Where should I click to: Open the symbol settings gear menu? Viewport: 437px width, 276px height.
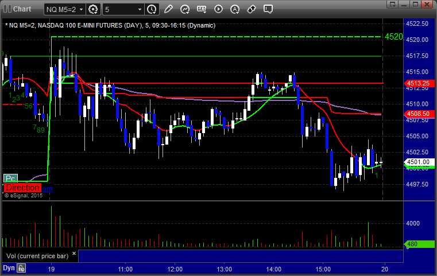click(x=93, y=10)
